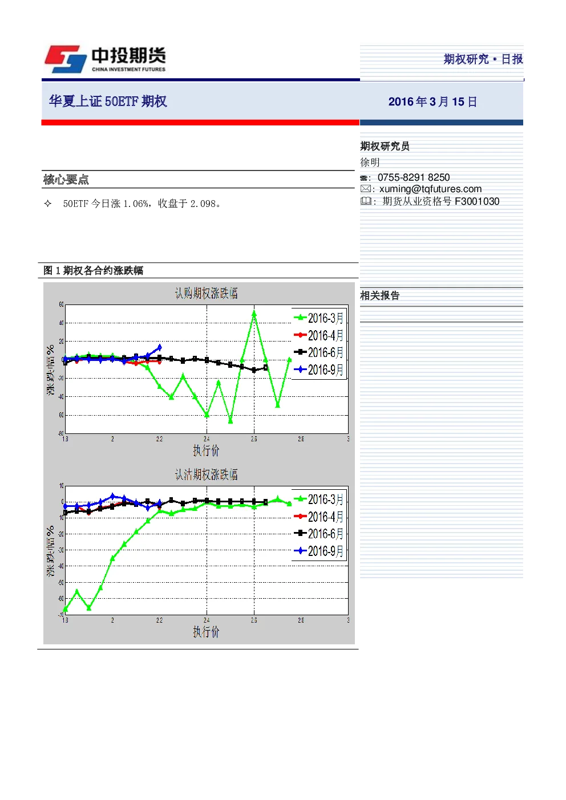Viewport: 566px width, 800px height.
Task: Click the 涨跌幅% axis label of put chart
Action: click(51, 551)
